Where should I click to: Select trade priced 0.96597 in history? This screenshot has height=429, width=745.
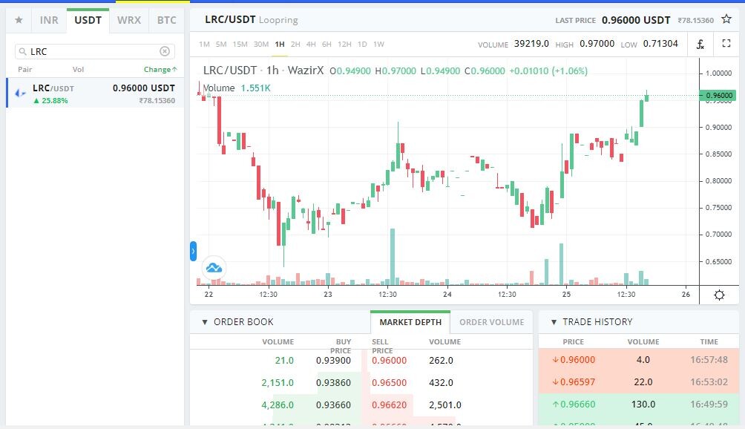point(639,382)
